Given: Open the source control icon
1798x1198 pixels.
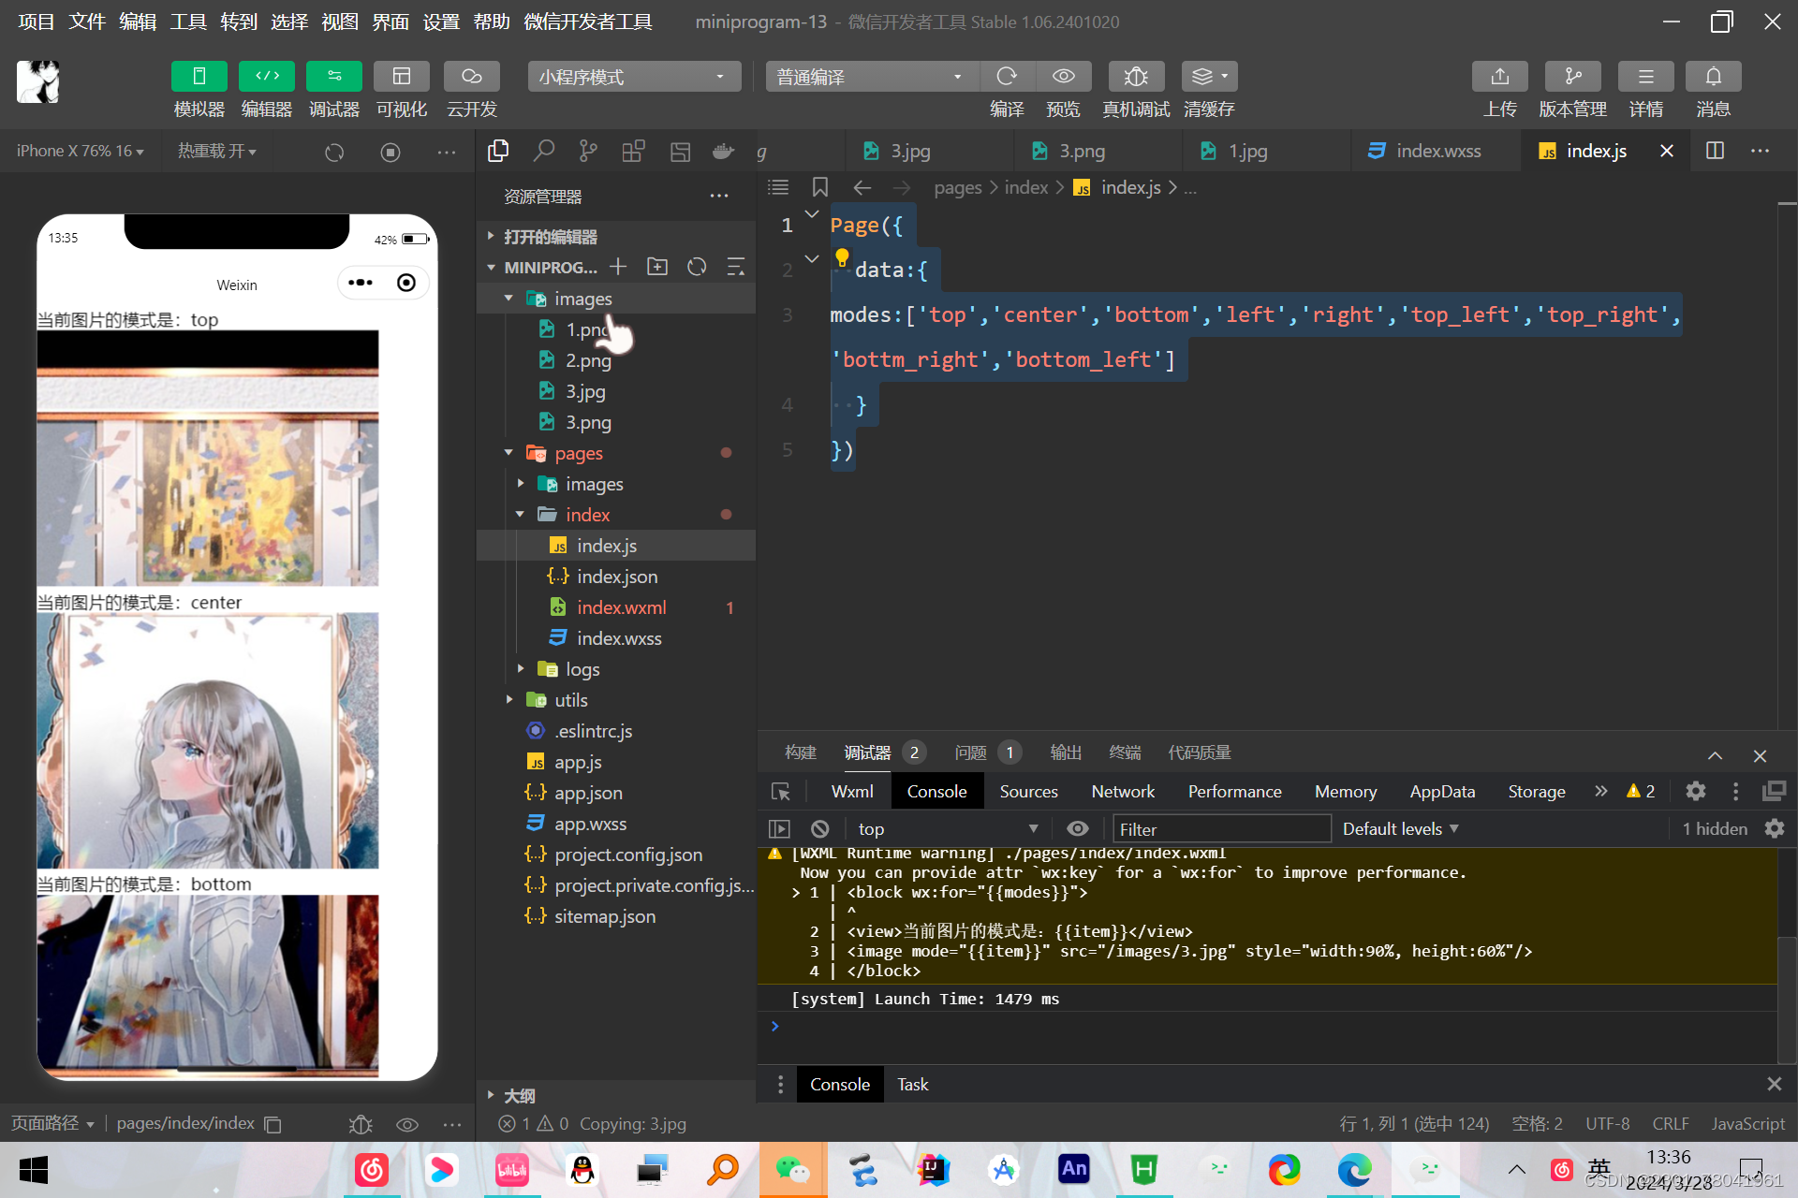Looking at the screenshot, I should tap(588, 151).
